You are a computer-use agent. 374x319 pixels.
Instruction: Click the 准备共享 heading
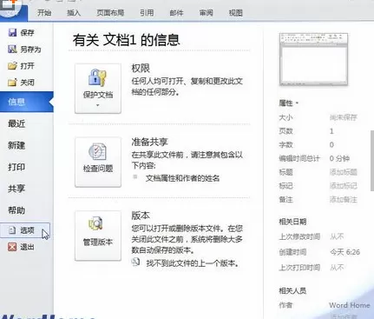point(149,142)
